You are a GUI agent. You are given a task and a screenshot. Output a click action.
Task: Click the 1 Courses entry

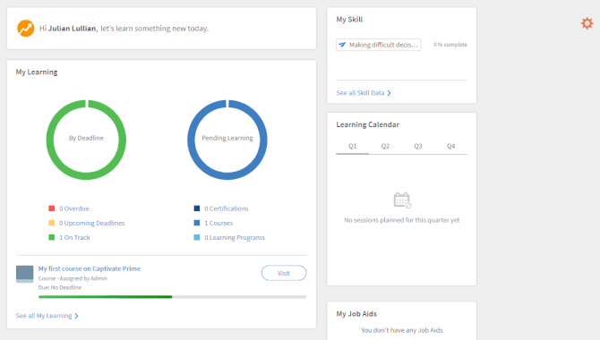click(x=219, y=223)
